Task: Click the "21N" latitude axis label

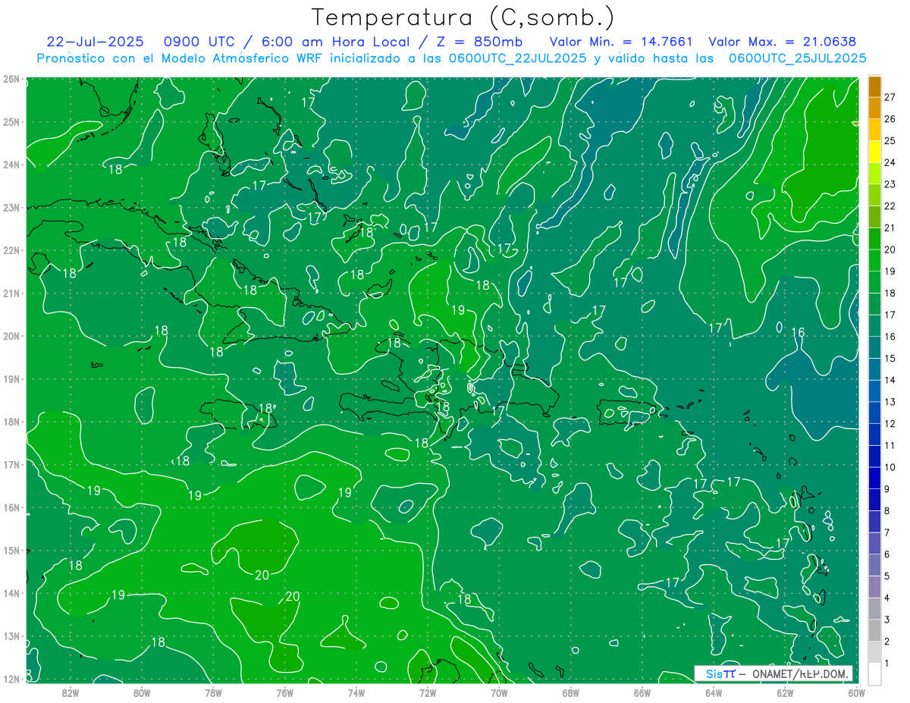Action: pos(11,293)
